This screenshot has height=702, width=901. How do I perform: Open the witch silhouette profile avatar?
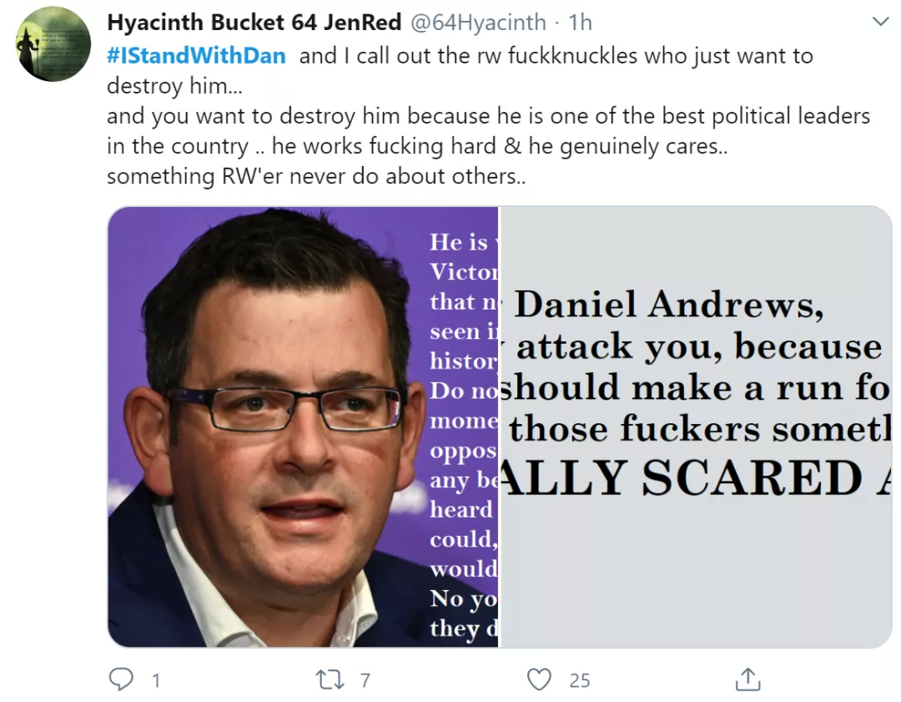click(53, 44)
